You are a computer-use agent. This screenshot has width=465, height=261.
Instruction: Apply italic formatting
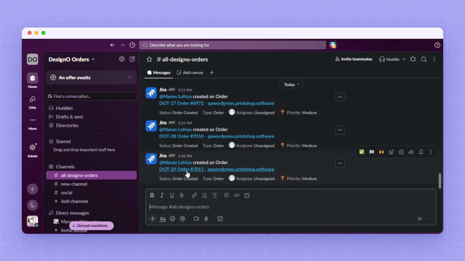162,195
